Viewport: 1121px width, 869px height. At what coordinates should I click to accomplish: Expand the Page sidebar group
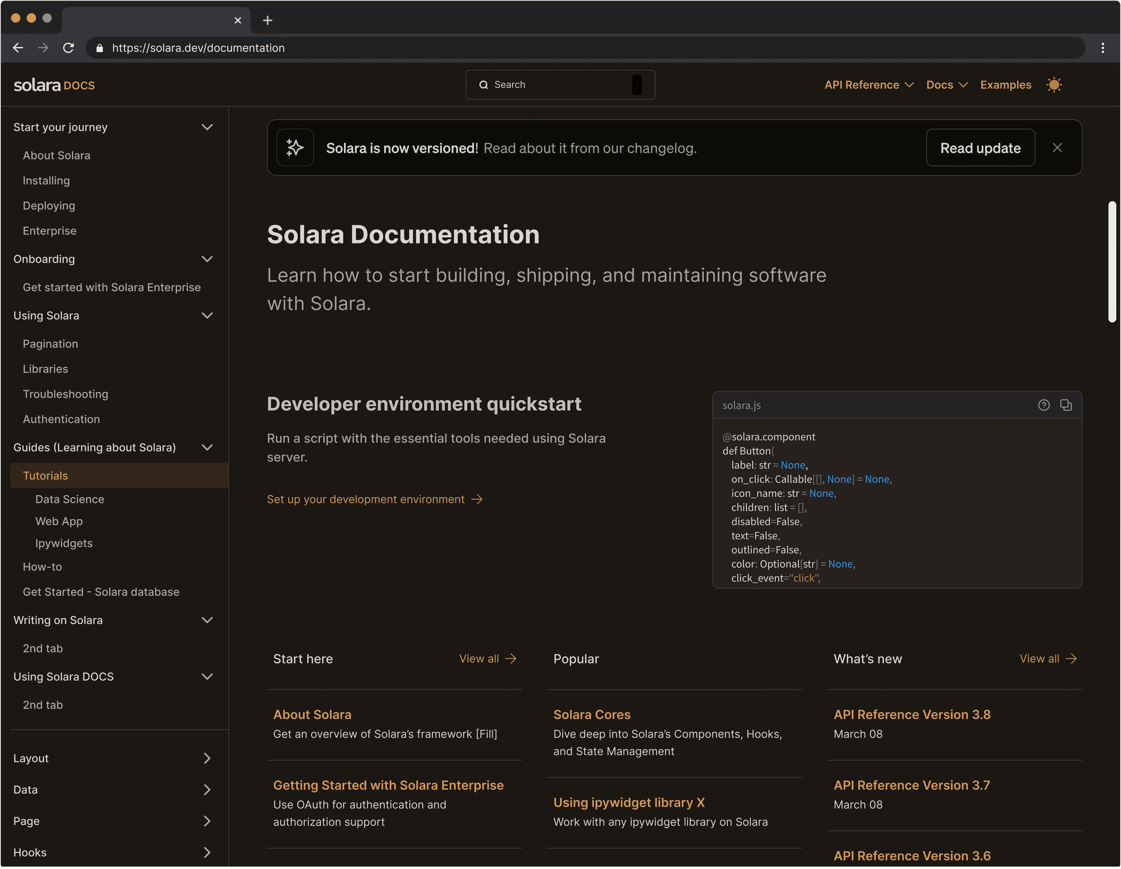pos(207,821)
